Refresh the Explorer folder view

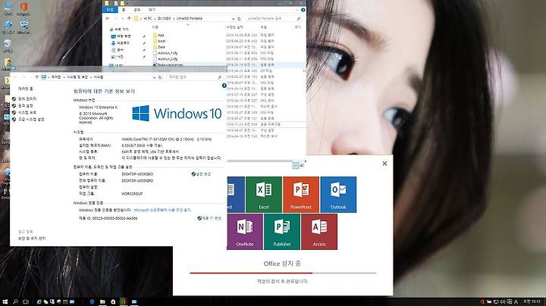[x=239, y=18]
